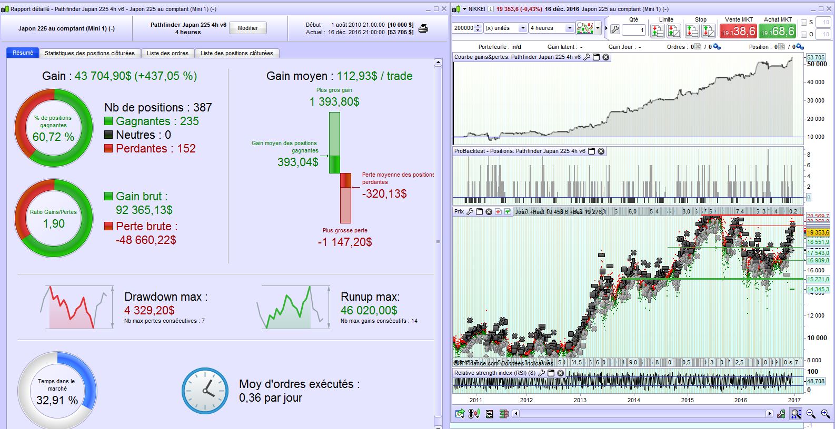This screenshot has width=835, height=429.
Task: Open settings wrench for Courbe gains&pertes panel
Action: [587, 57]
